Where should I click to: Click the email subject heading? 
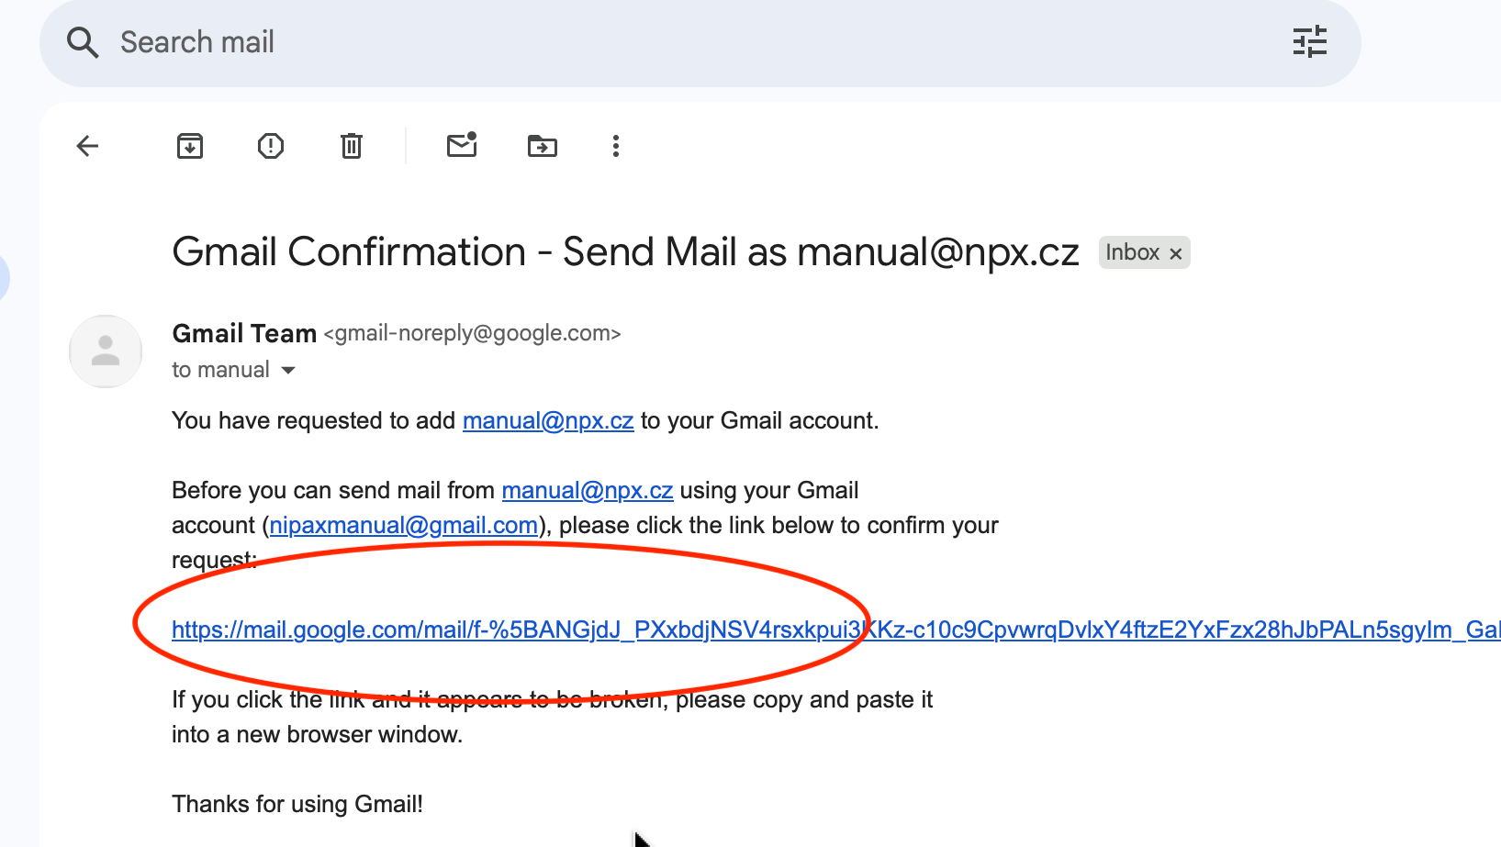625,251
